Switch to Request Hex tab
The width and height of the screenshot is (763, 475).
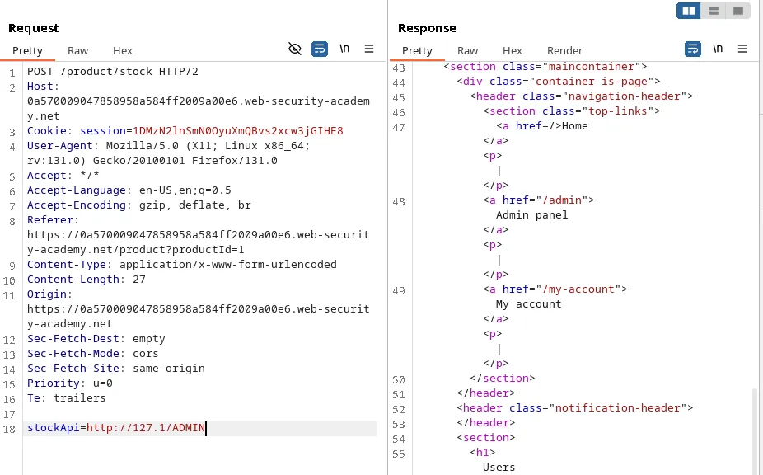123,50
